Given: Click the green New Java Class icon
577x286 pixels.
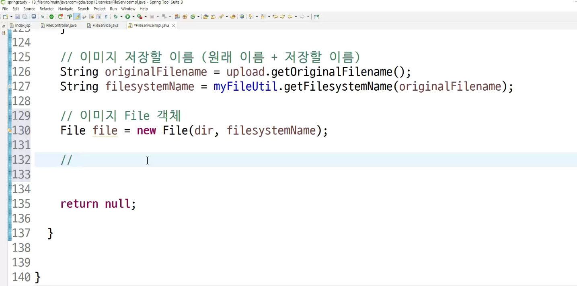Looking at the screenshot, I should pyautogui.click(x=193, y=16).
